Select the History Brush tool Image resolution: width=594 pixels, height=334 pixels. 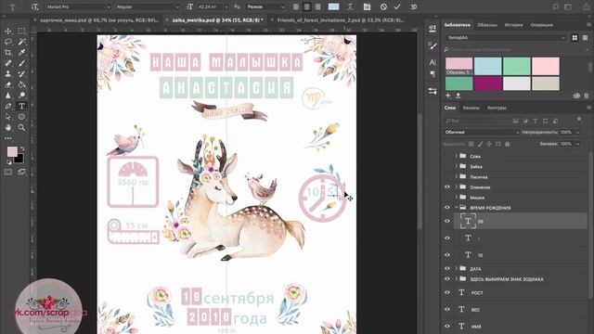[22, 74]
